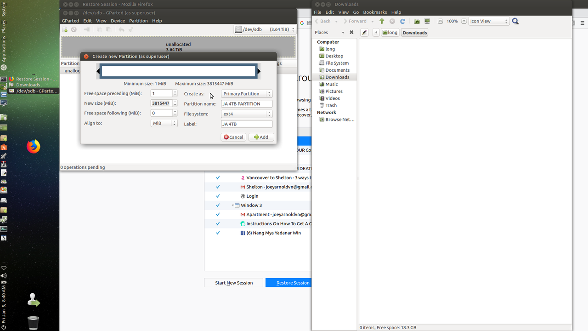Open the View menu in file manager
The height and width of the screenshot is (331, 588).
click(x=343, y=12)
